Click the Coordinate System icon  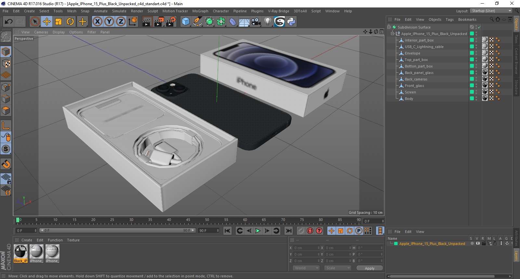[133, 22]
